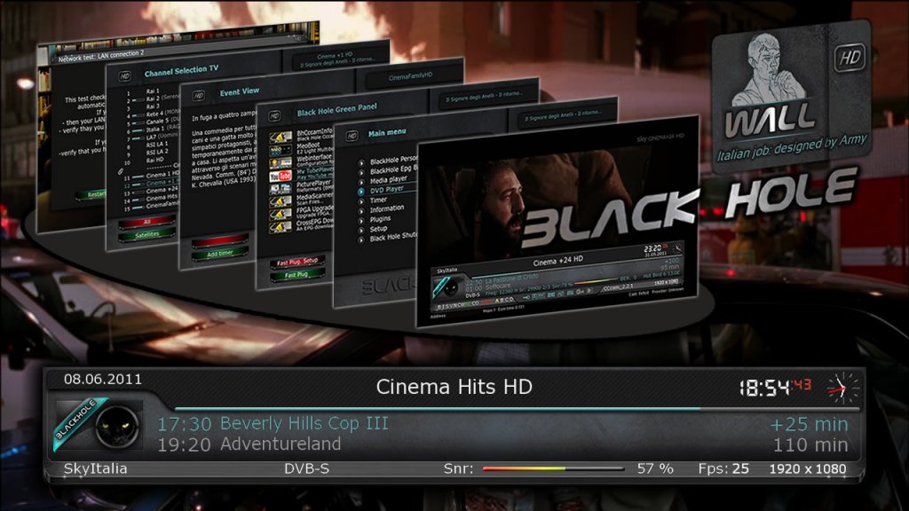
Task: Click the Network test: LAN connection 2 title
Action: pos(101,56)
